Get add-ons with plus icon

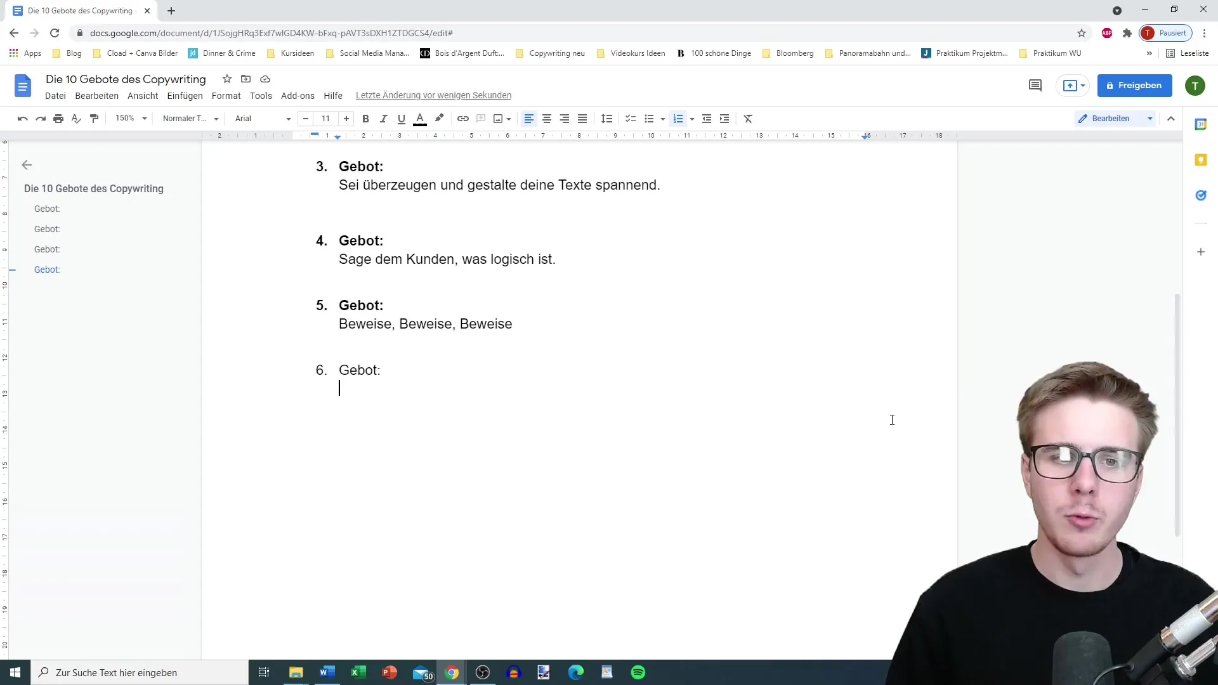pyautogui.click(x=1200, y=252)
